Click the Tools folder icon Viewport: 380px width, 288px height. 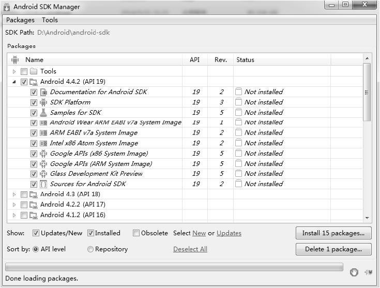click(34, 71)
